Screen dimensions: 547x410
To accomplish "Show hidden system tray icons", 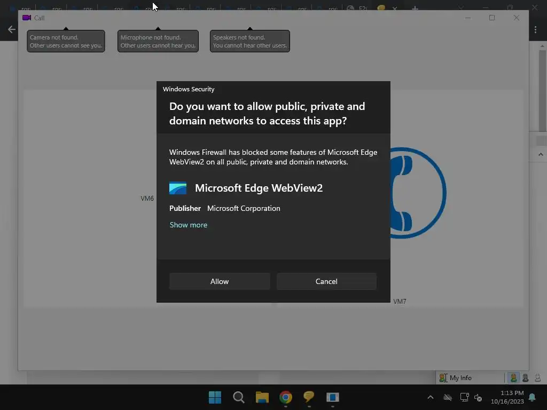I will click(431, 397).
